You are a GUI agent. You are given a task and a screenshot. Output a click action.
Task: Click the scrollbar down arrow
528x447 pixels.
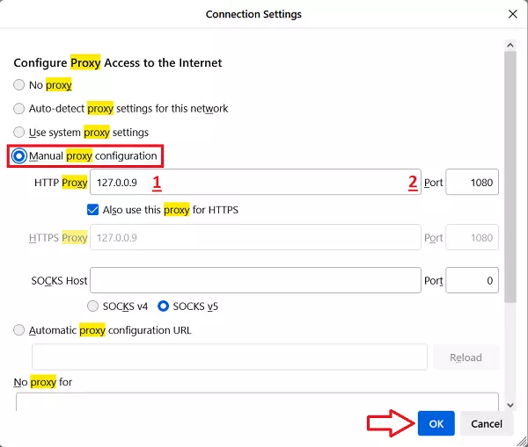tap(511, 404)
